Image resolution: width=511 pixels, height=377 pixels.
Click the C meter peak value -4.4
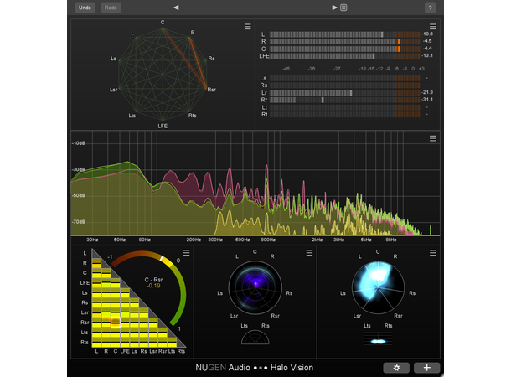pyautogui.click(x=427, y=49)
